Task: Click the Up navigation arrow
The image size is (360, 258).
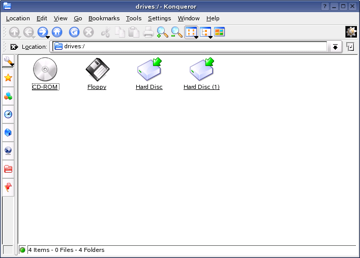Action: click(x=14, y=32)
